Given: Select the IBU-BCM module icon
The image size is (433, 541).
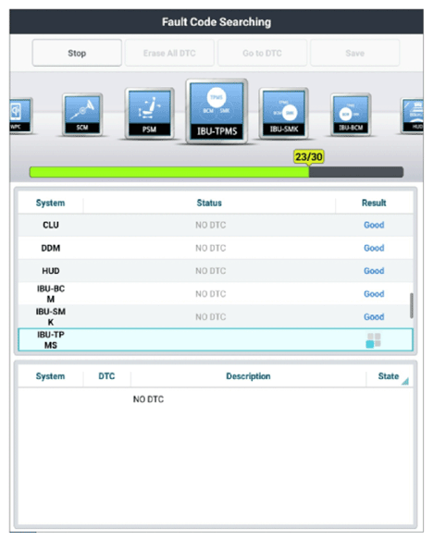Looking at the screenshot, I should point(351,115).
